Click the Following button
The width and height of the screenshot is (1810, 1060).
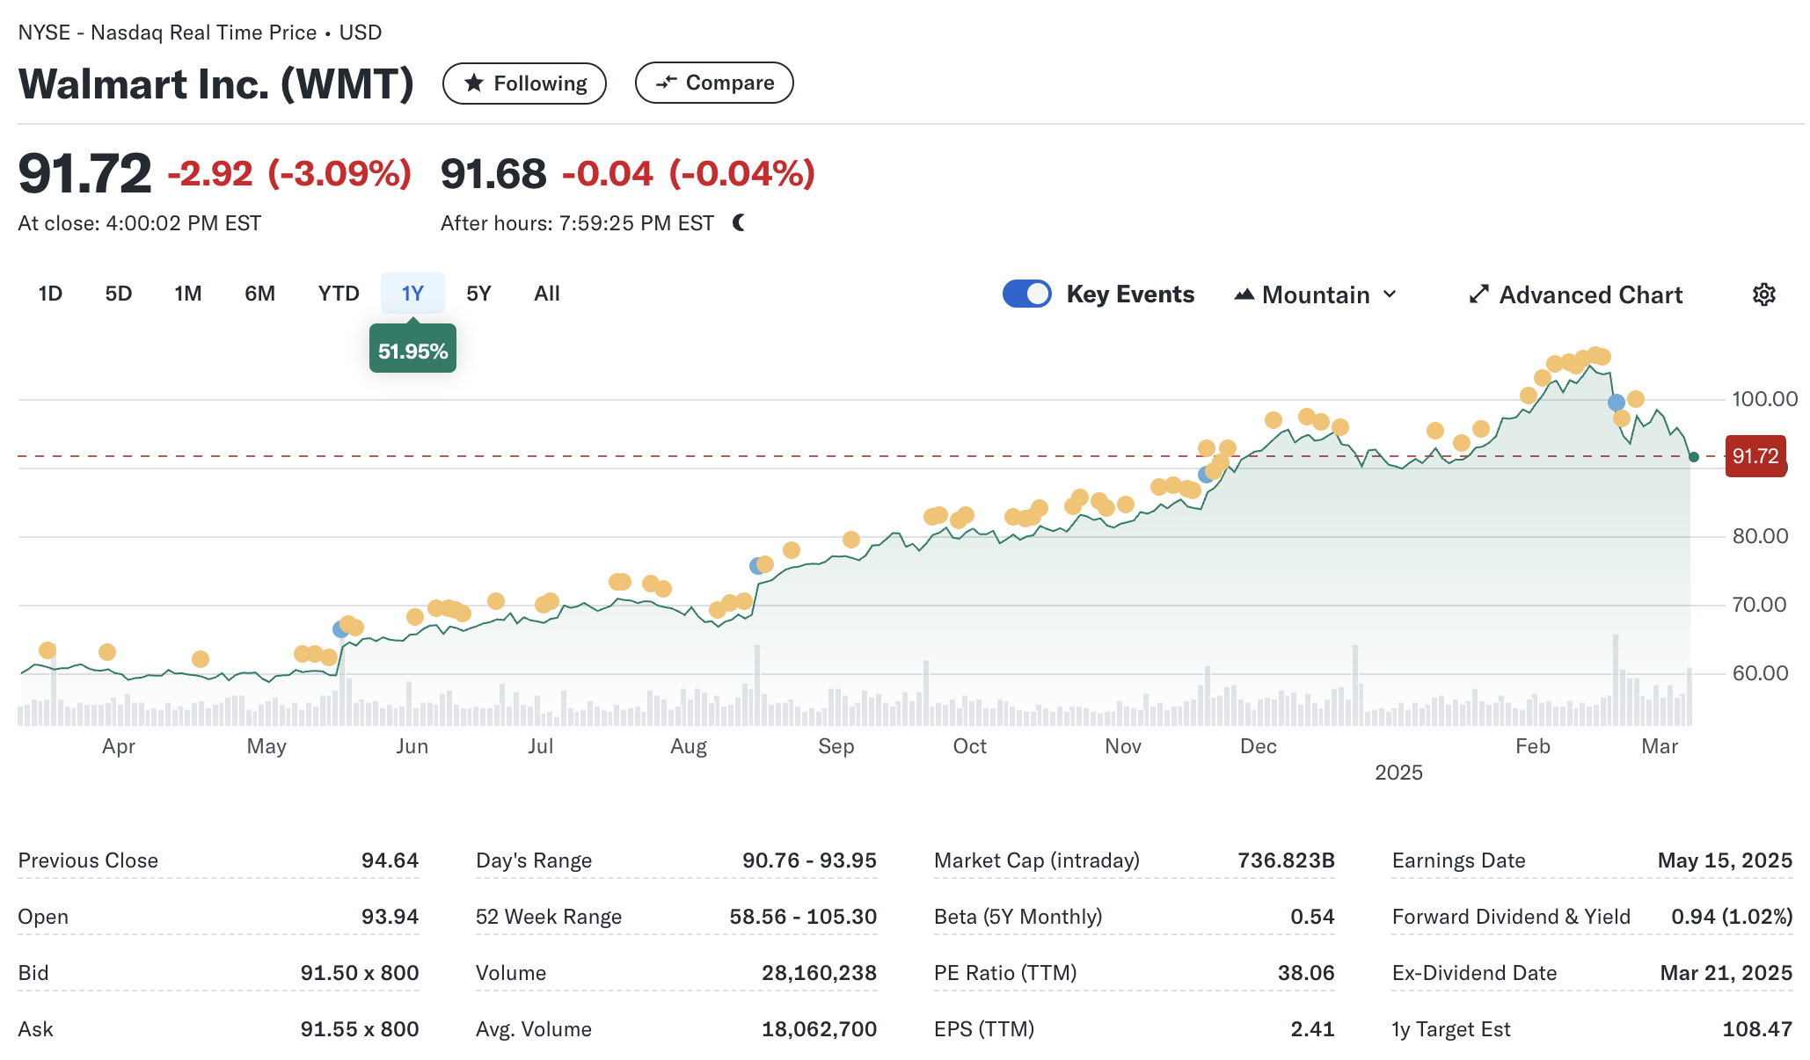click(524, 83)
